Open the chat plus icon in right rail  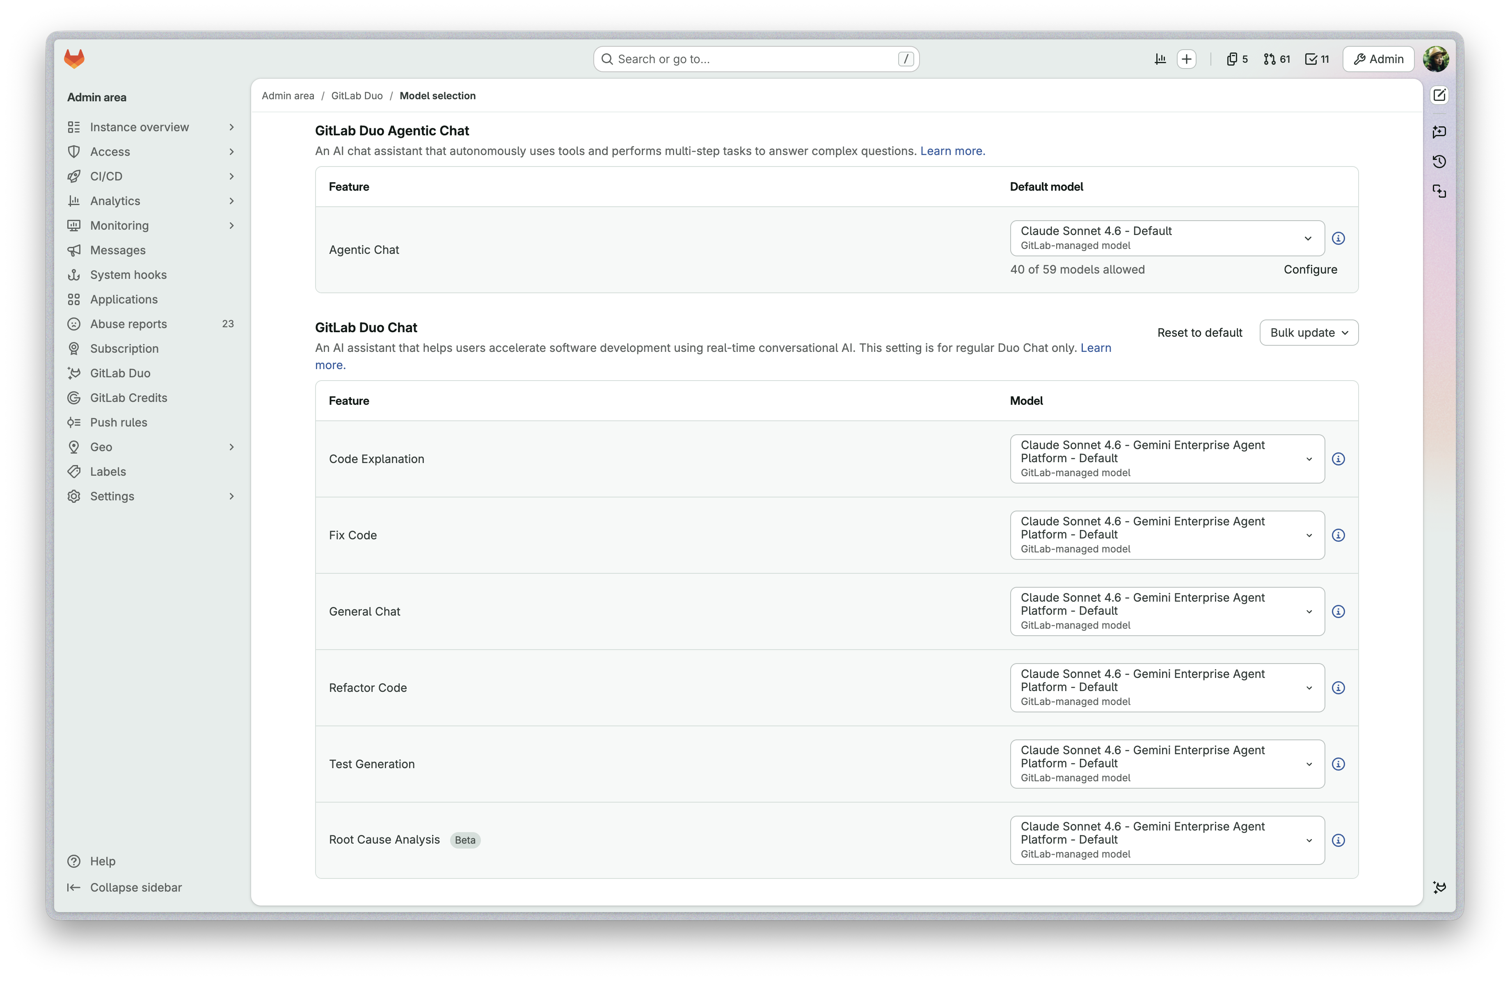click(x=1439, y=132)
